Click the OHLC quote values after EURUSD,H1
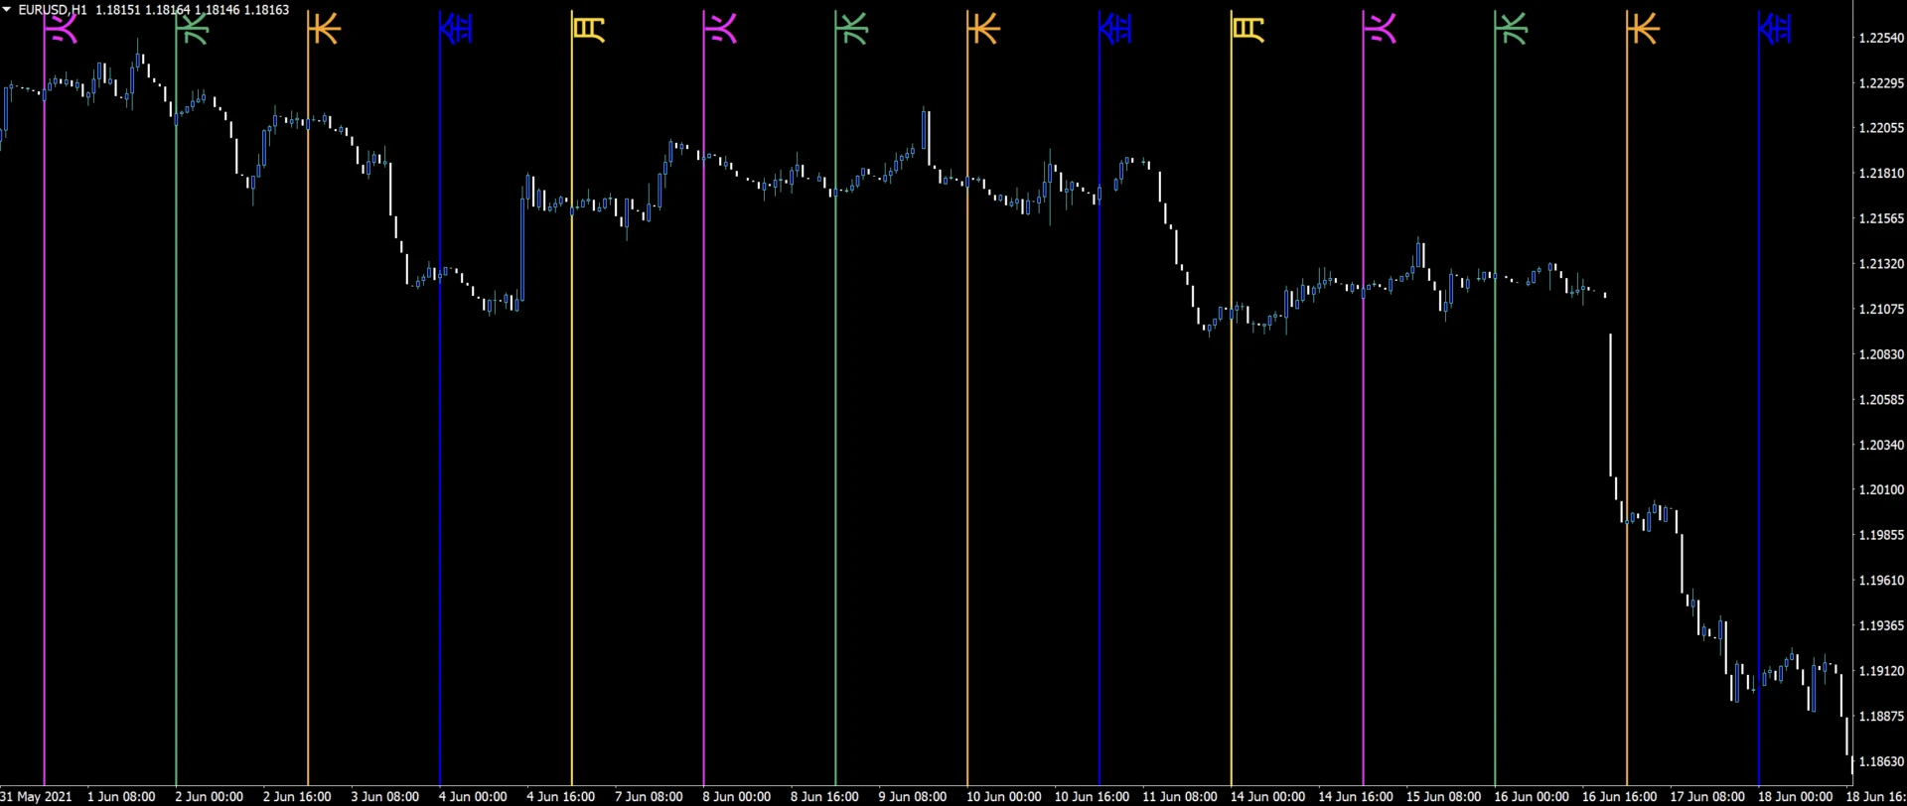 (x=193, y=10)
